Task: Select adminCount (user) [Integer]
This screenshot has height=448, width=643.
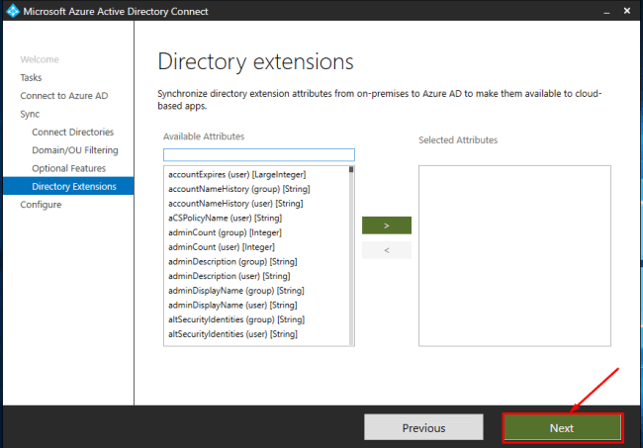Action: click(x=222, y=247)
